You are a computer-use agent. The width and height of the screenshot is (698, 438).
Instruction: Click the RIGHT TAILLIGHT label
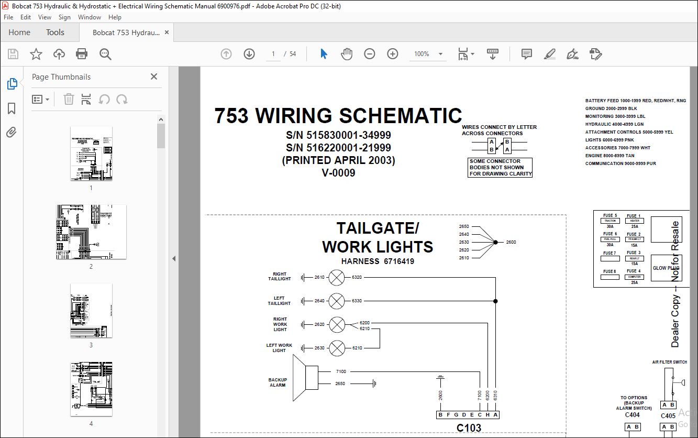coord(280,276)
